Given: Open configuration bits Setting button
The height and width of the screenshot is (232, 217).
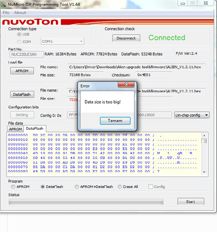Looking at the screenshot, I should click(22, 115).
